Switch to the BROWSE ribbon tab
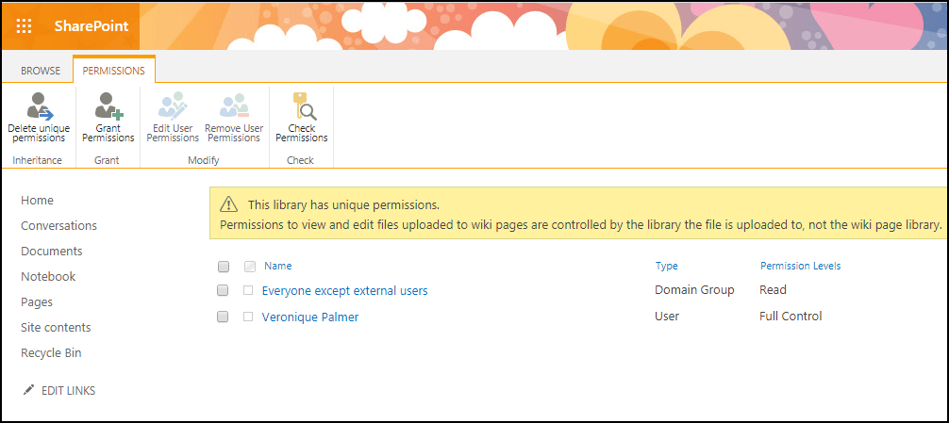 (x=41, y=71)
